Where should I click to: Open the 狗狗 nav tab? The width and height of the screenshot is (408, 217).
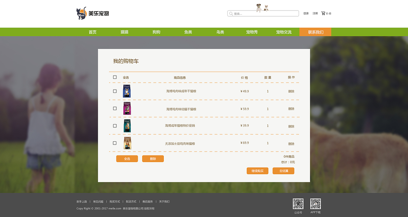(156, 32)
